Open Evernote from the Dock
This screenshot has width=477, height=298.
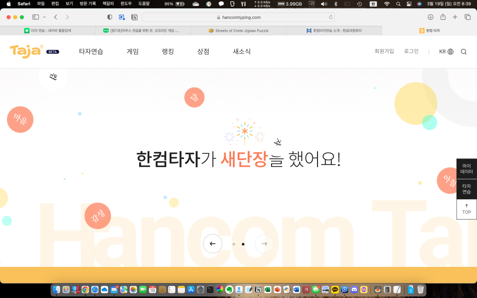229,289
